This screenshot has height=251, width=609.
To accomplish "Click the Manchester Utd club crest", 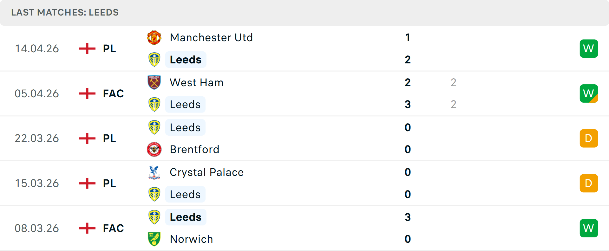I will click(154, 38).
